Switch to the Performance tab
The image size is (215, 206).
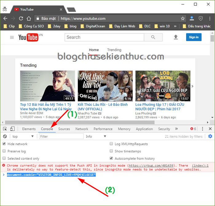pyautogui.click(x=103, y=129)
